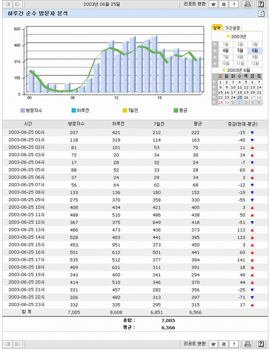Pick day 24 in June calendar
The image size is (269, 350).
233,97
